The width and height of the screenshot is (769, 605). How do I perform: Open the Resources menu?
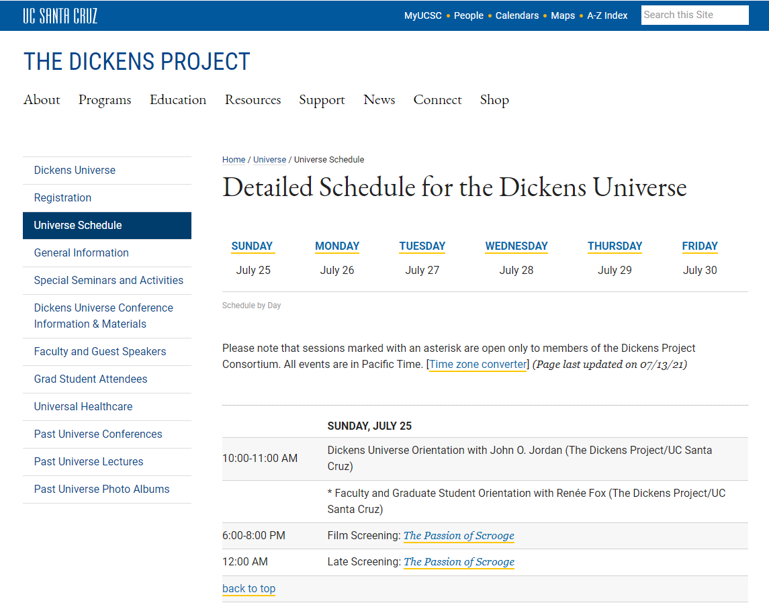coord(253,100)
